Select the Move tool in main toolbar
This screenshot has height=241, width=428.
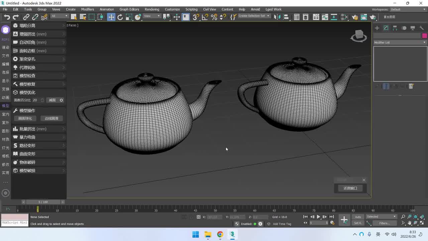[111, 17]
